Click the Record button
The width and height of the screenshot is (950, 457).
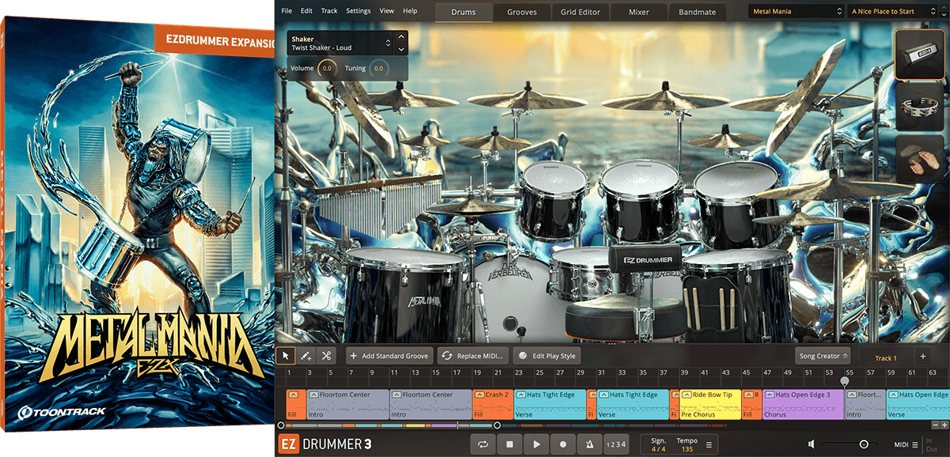(x=563, y=444)
